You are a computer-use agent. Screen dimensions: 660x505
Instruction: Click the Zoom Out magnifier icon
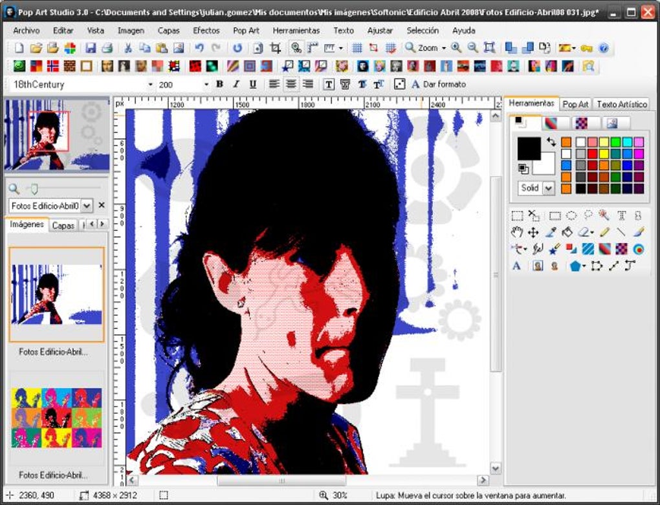473,48
